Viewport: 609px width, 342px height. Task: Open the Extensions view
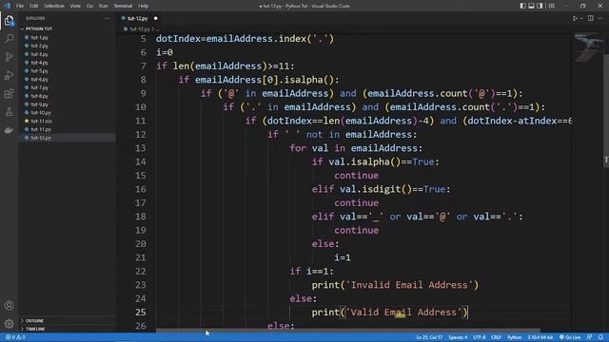click(9, 93)
